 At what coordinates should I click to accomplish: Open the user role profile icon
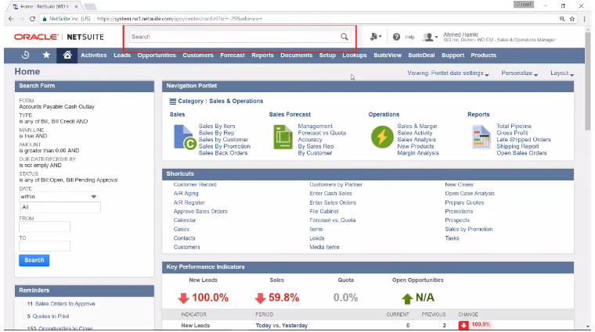pyautogui.click(x=431, y=37)
